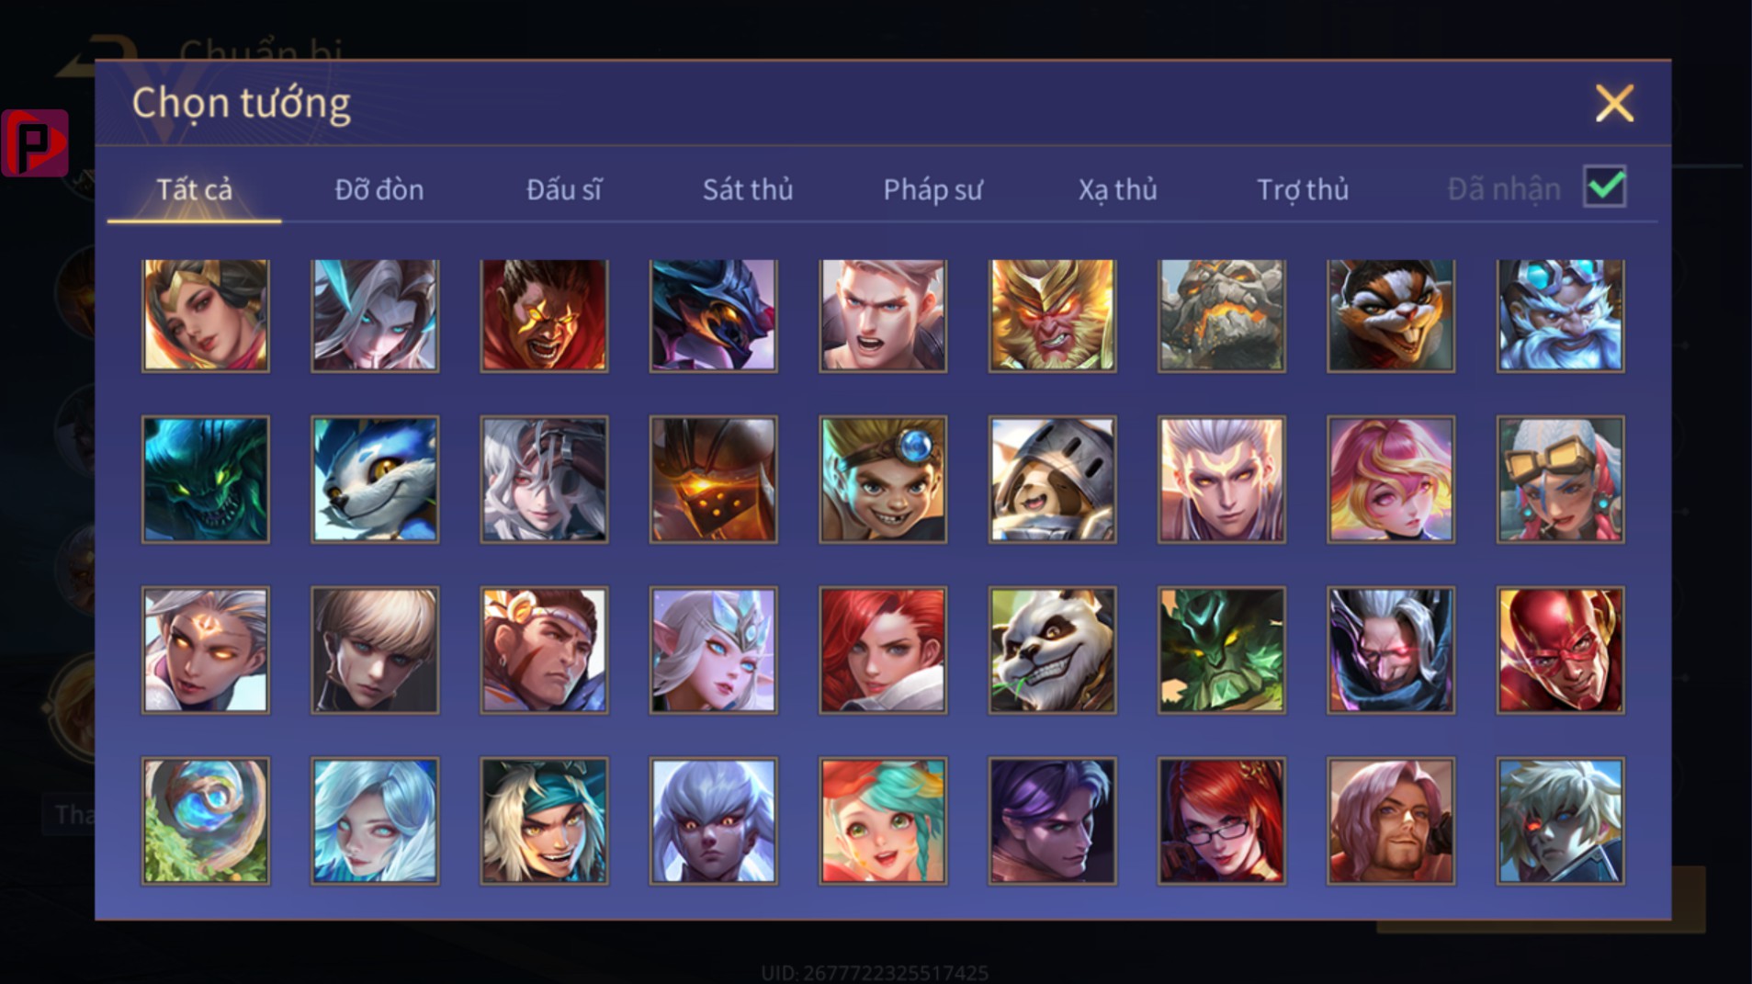The height and width of the screenshot is (984, 1752).
Task: Show the Pháp sư heroes tab
Action: click(x=933, y=189)
